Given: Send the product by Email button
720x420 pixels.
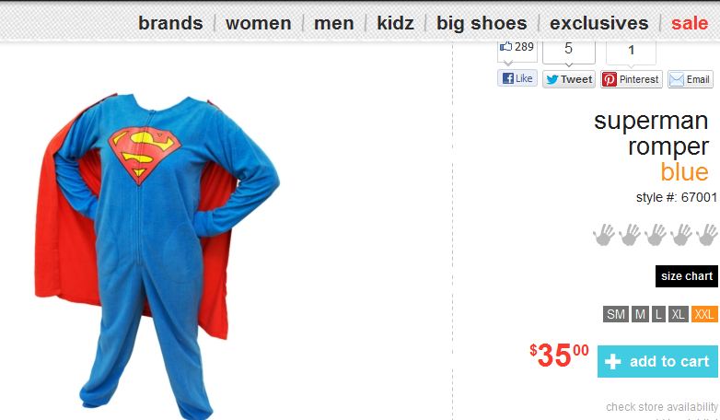Looking at the screenshot, I should click(x=691, y=79).
